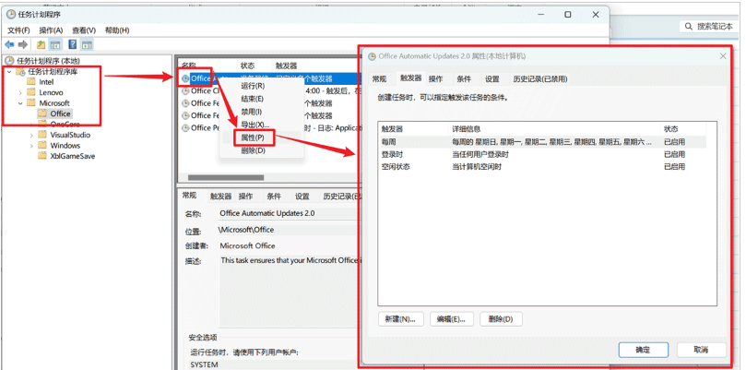Select the Office folder in tree
746x370 pixels.
point(61,113)
